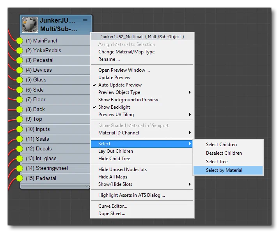The height and width of the screenshot is (233, 279).
Task: Click the (10) Inputs slot label
Action: tap(38, 129)
